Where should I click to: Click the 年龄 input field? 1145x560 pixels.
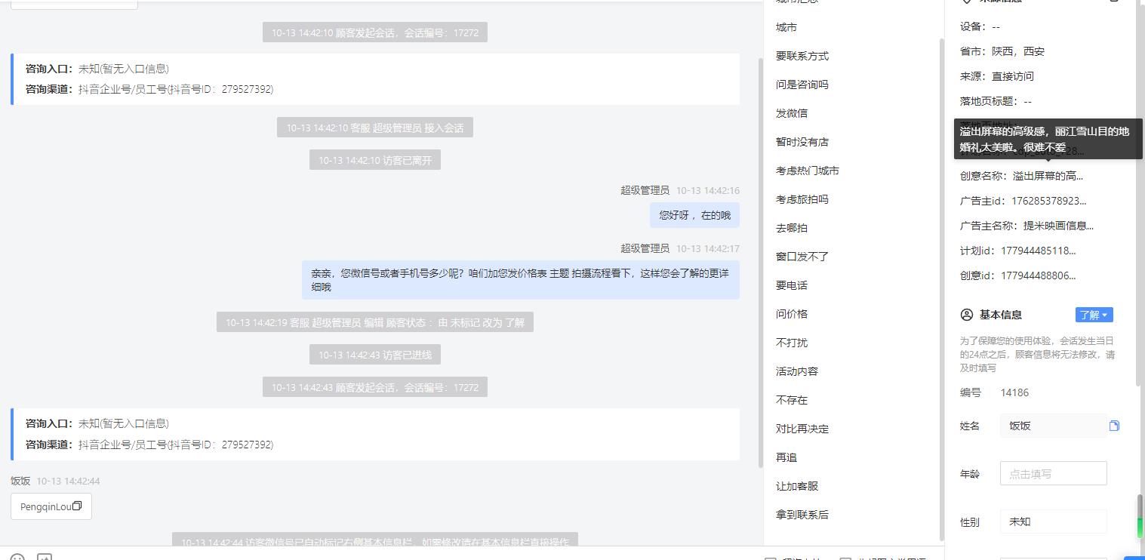pos(1053,474)
